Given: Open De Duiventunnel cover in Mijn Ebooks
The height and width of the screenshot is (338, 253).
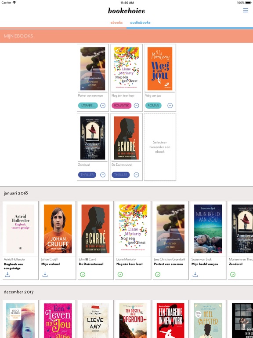Looking at the screenshot, I should pos(126,138).
